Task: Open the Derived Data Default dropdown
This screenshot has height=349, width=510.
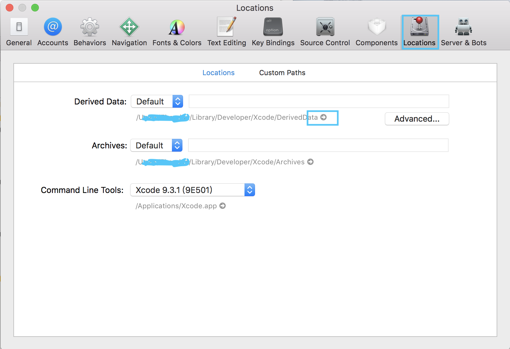Action: pyautogui.click(x=157, y=101)
